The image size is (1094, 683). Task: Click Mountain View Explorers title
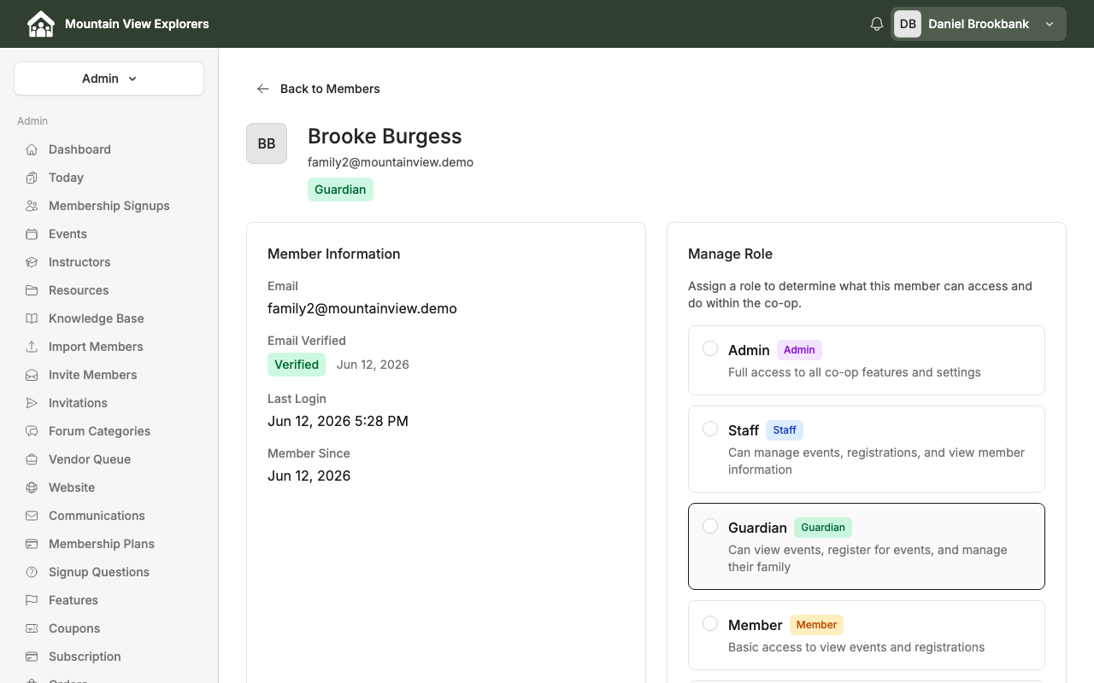137,24
